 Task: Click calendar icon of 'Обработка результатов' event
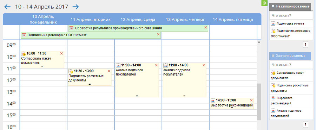(x=71, y=28)
